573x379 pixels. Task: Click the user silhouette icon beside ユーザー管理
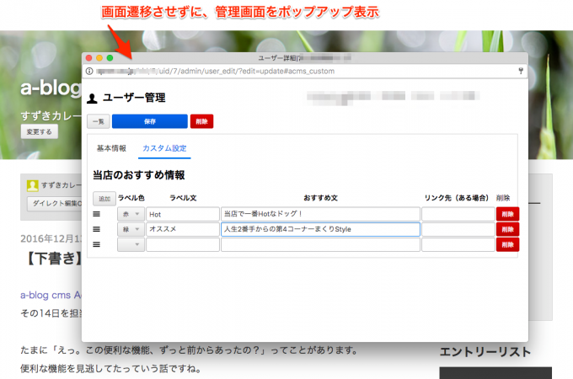pos(92,99)
